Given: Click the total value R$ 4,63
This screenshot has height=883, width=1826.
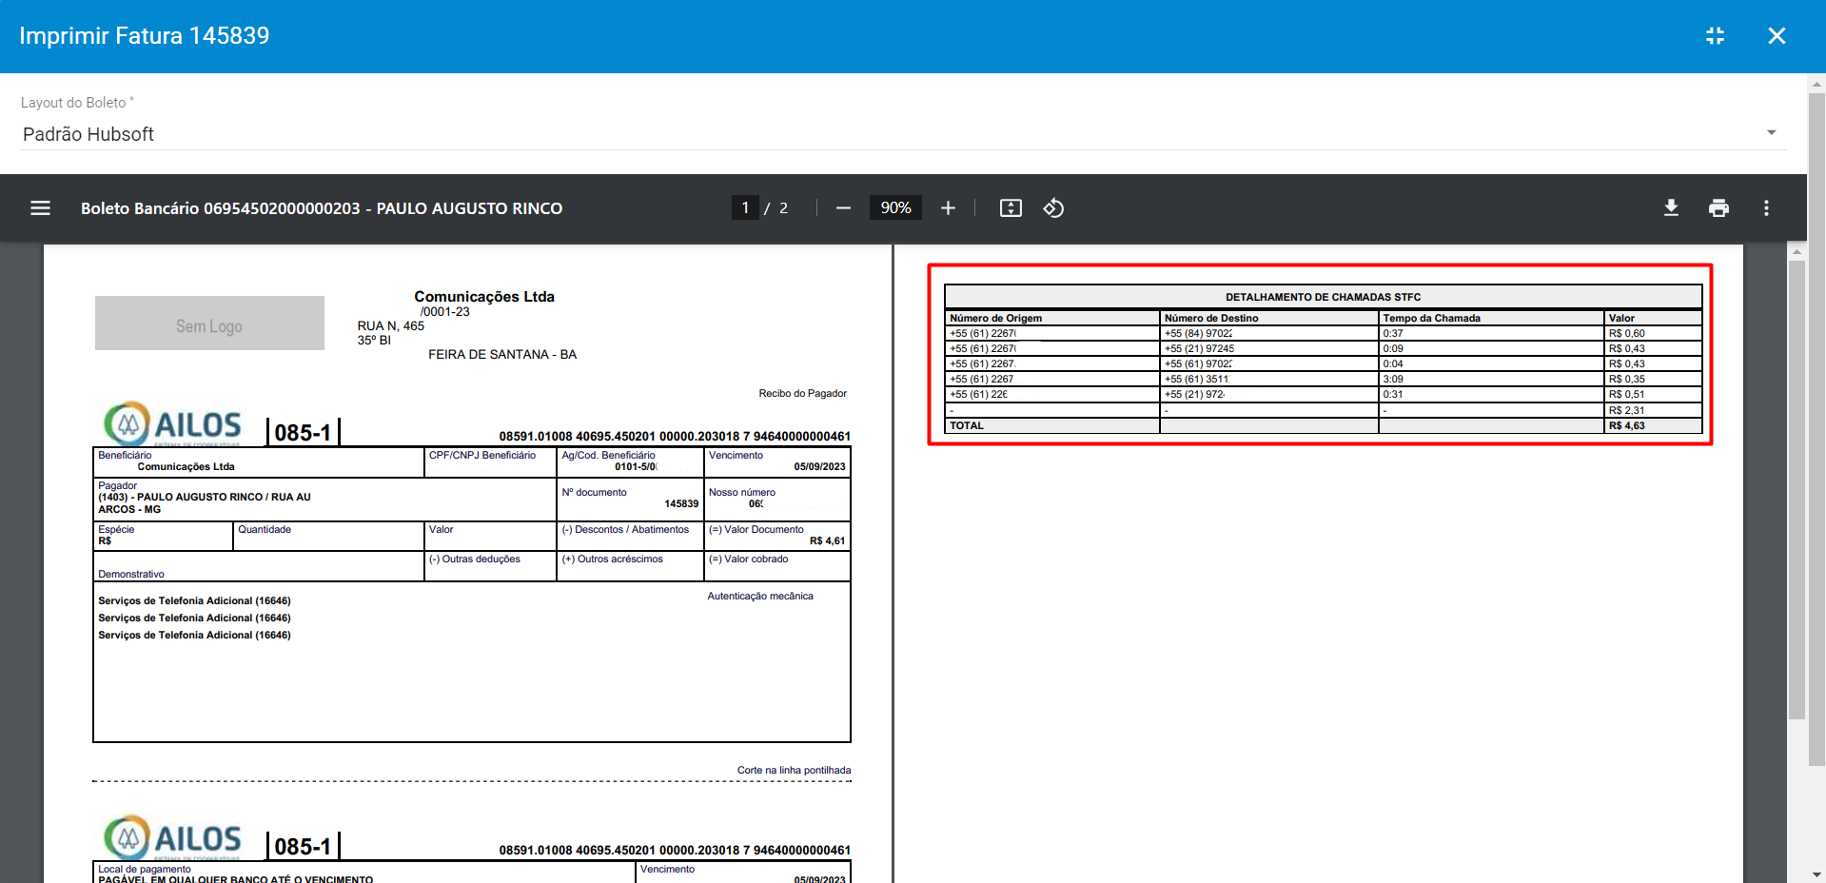Looking at the screenshot, I should [1626, 425].
